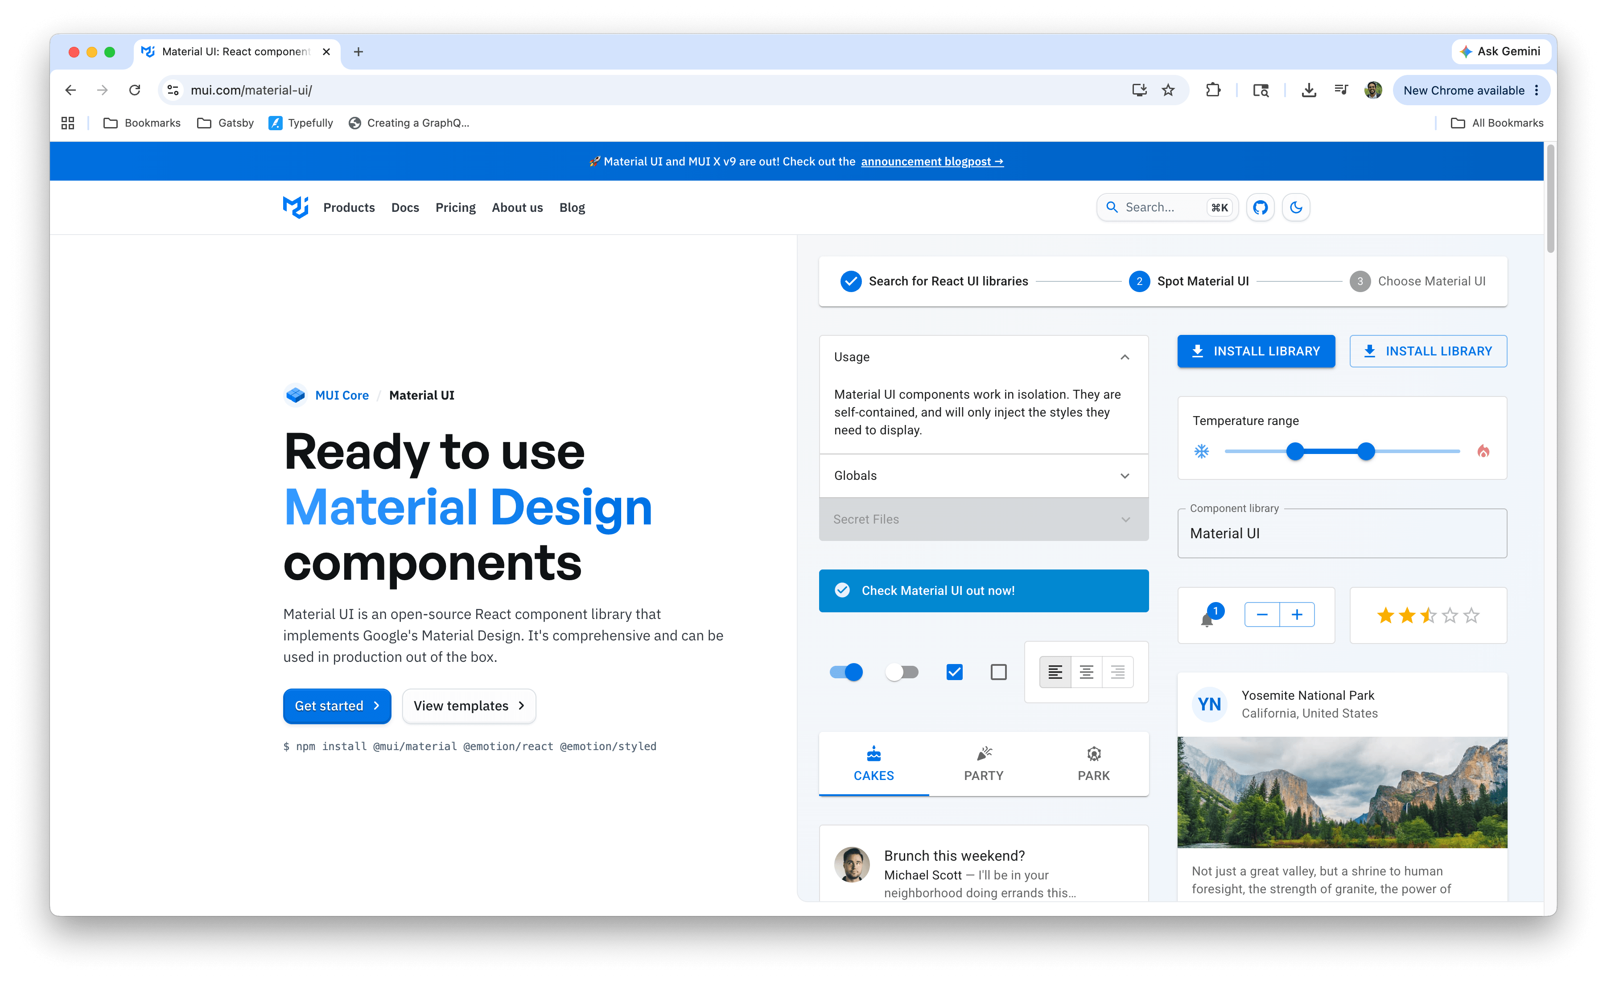Click the MUI logo in the navbar
The height and width of the screenshot is (982, 1607).
tap(296, 207)
